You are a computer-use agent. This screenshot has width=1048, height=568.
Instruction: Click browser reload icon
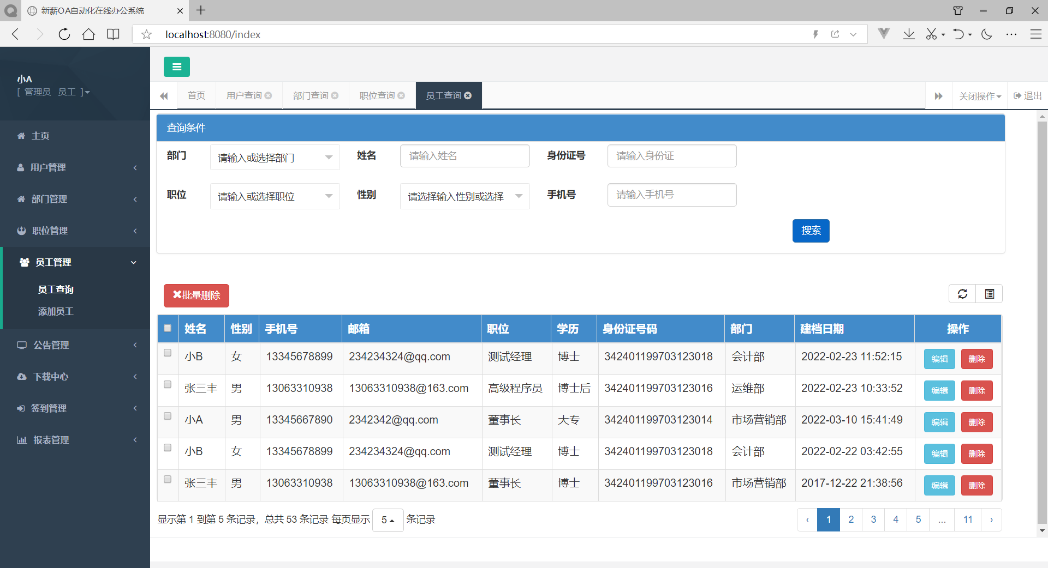pos(64,34)
